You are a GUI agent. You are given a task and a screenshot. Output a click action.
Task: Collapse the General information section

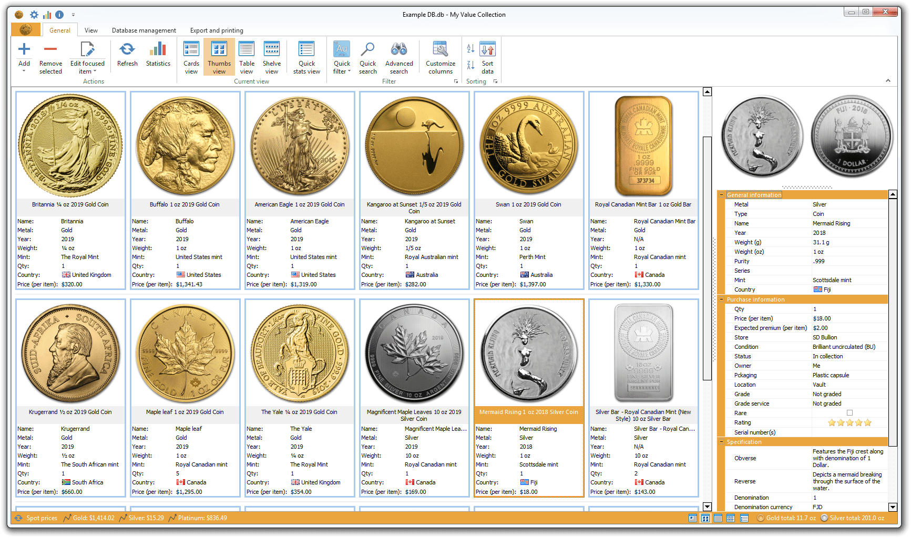[x=722, y=195]
